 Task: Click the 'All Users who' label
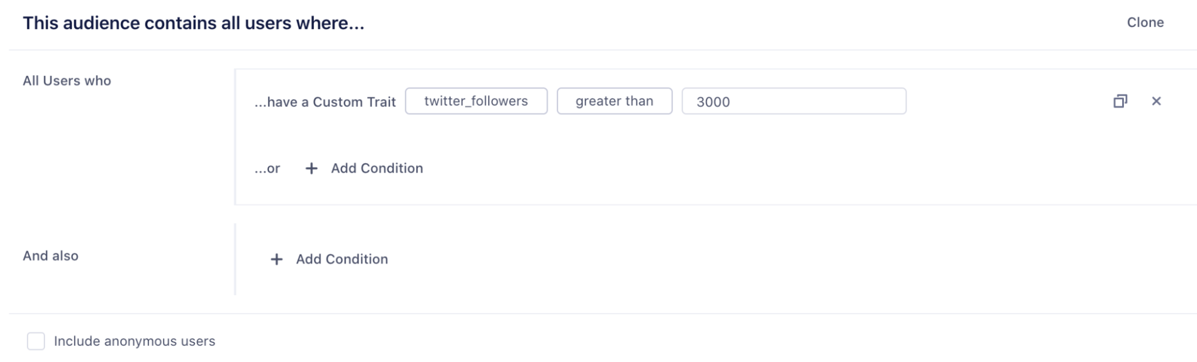point(67,81)
